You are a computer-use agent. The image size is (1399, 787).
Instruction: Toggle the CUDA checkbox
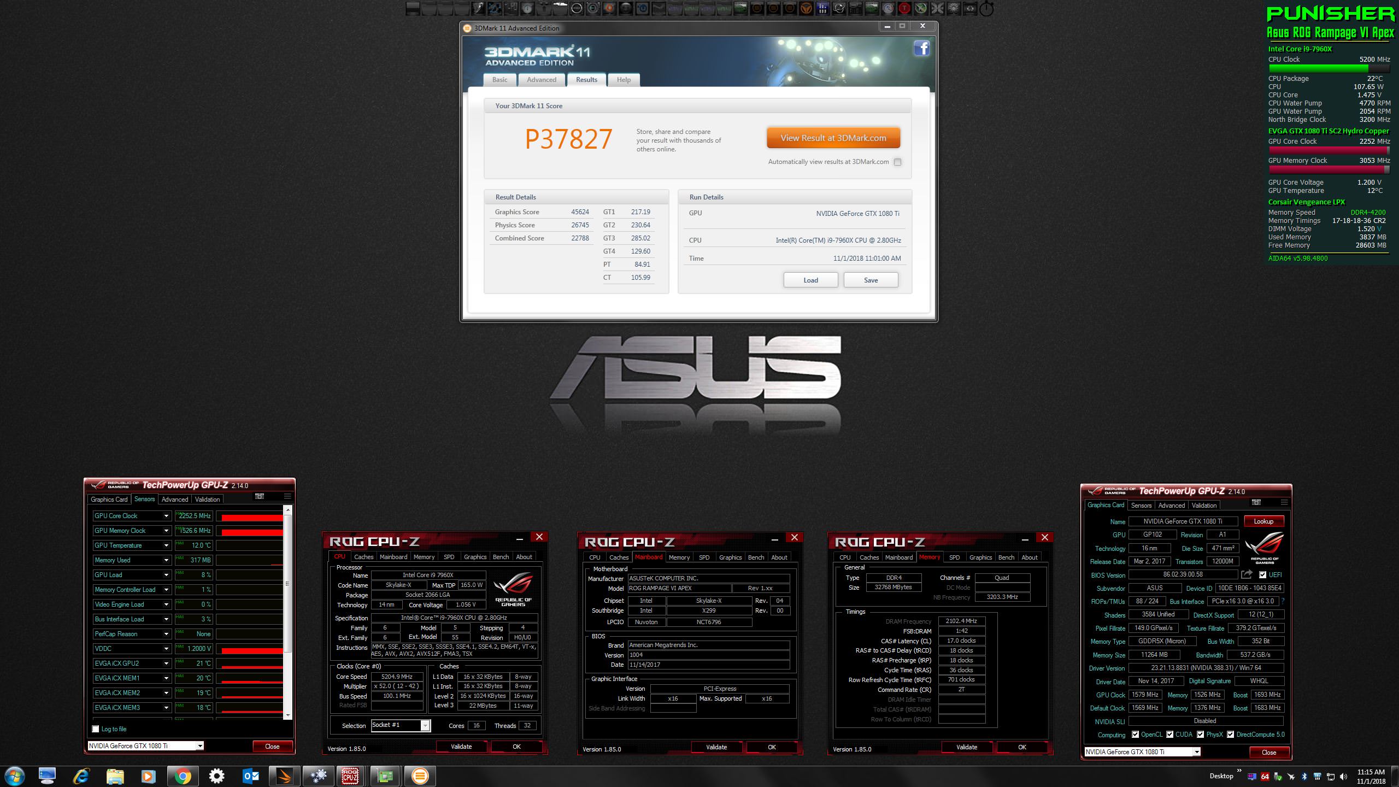(1169, 735)
